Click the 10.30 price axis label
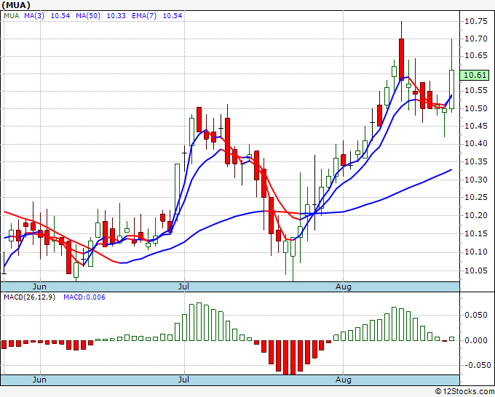The height and width of the screenshot is (397, 495). pyautogui.click(x=476, y=180)
